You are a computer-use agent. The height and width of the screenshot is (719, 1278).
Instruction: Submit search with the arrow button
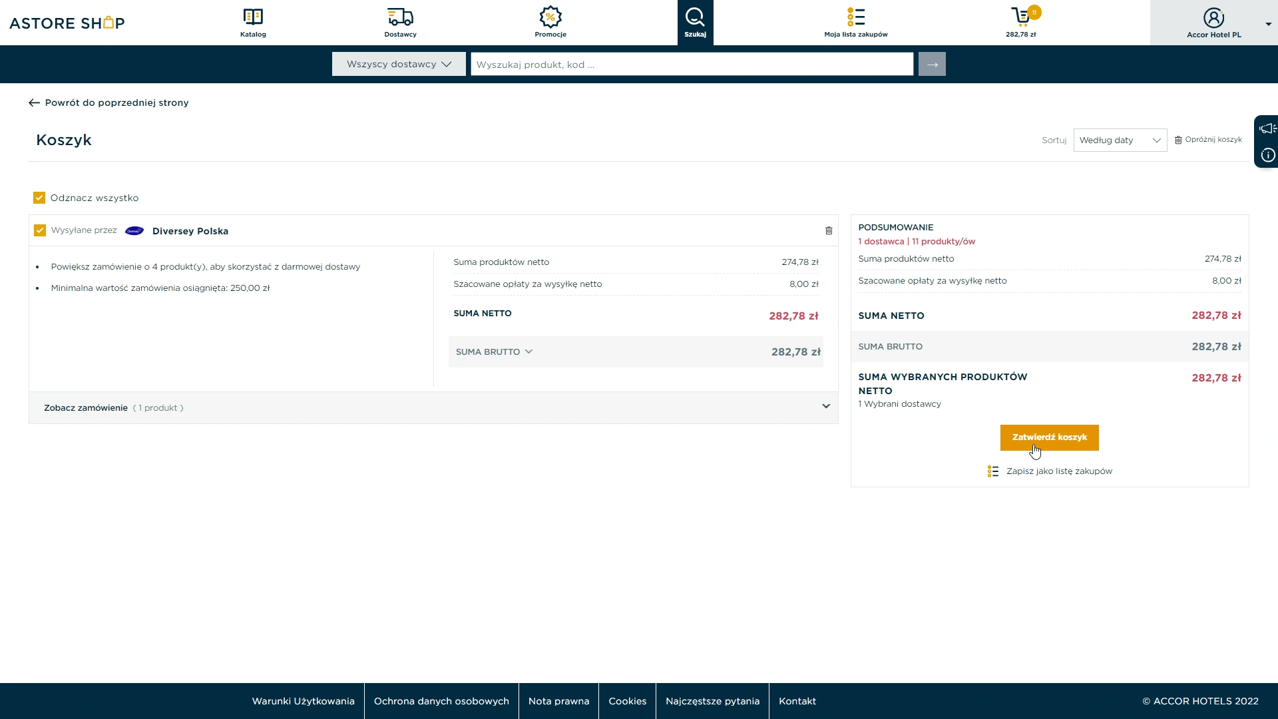[x=932, y=64]
